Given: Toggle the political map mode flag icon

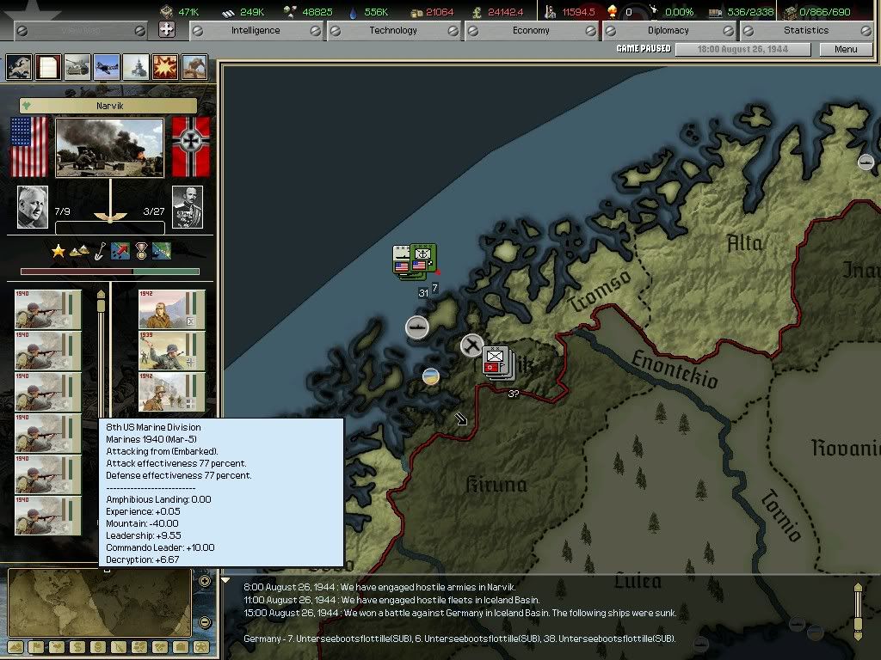Looking at the screenshot, I should point(35,647).
